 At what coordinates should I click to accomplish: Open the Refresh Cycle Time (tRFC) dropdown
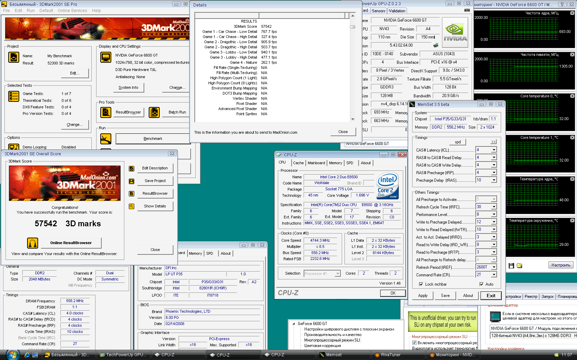[x=494, y=207]
